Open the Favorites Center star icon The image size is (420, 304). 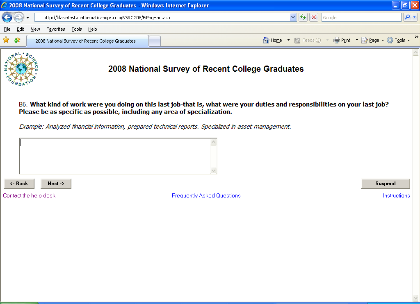point(6,40)
